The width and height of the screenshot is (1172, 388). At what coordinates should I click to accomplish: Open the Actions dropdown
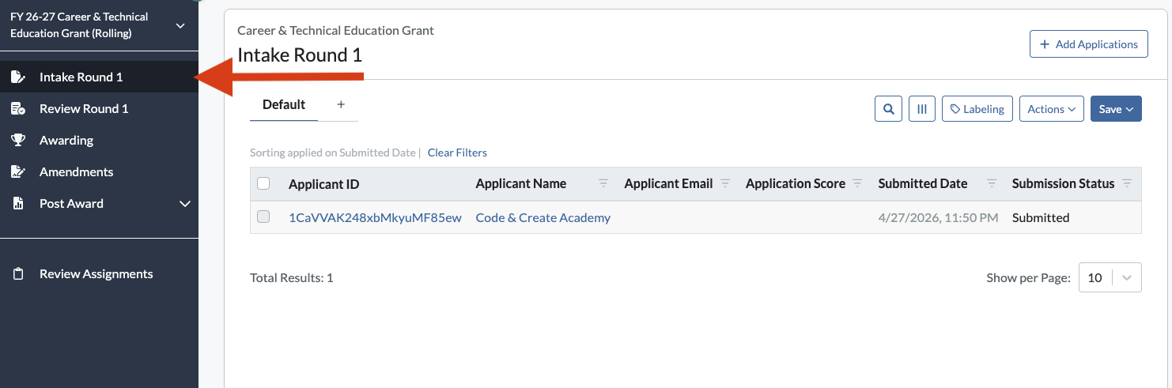[1052, 109]
